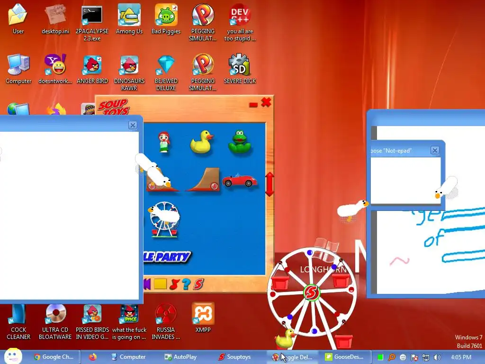Viewport: 485px width, 364px height.
Task: Select the Computer desktop icon
Action: [18, 69]
